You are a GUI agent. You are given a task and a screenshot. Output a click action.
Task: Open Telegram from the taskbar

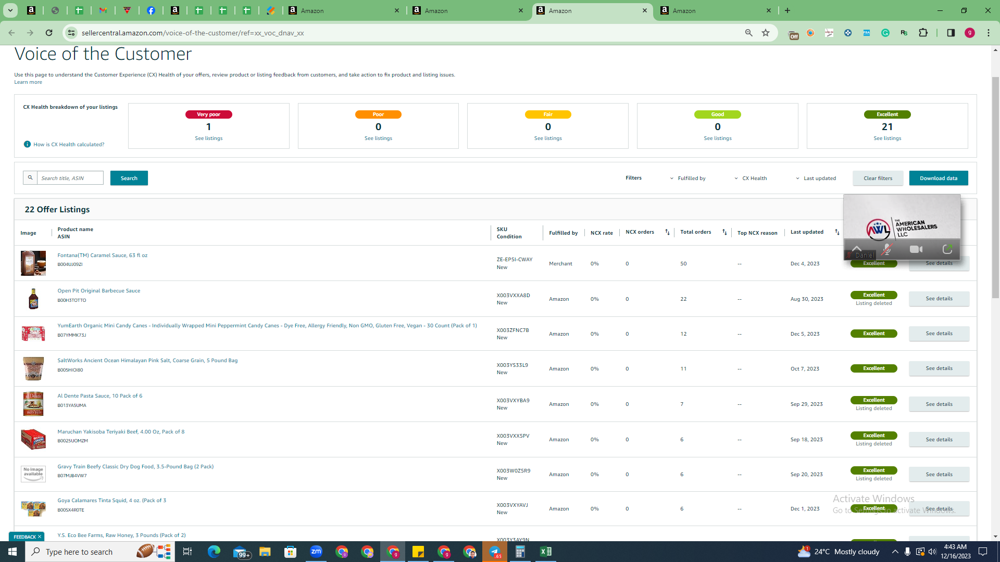pos(495,552)
